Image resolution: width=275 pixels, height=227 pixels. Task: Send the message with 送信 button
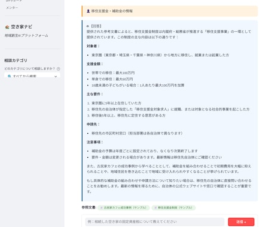[x=241, y=222]
